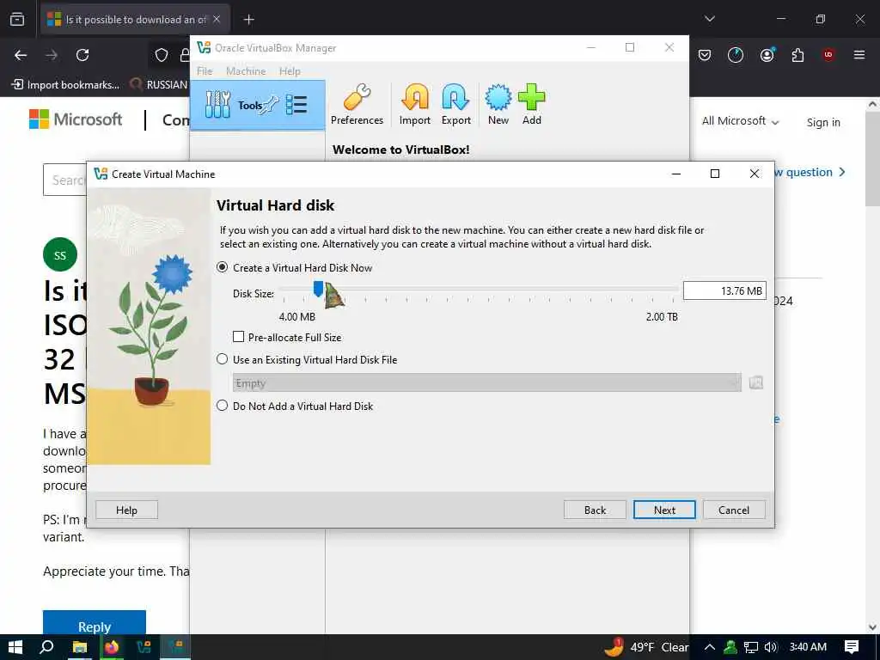Viewport: 880px width, 660px height.
Task: Open the Firefox hamburger menu
Action: [x=859, y=55]
